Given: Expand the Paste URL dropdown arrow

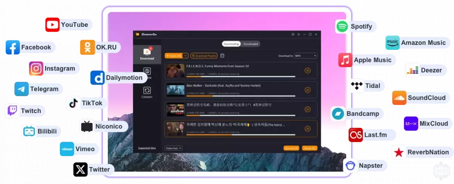Looking at the screenshot, I should tap(185, 56).
